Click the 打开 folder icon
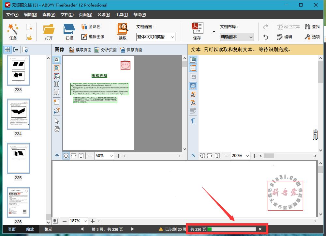Screen dimensions: 326x236 point(49,32)
